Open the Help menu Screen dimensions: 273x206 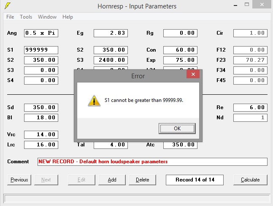tap(68, 17)
